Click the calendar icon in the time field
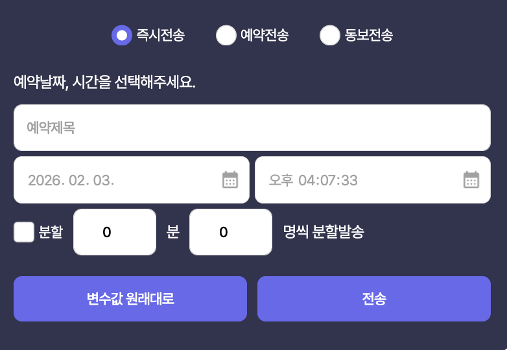This screenshot has height=350, width=507. click(471, 180)
